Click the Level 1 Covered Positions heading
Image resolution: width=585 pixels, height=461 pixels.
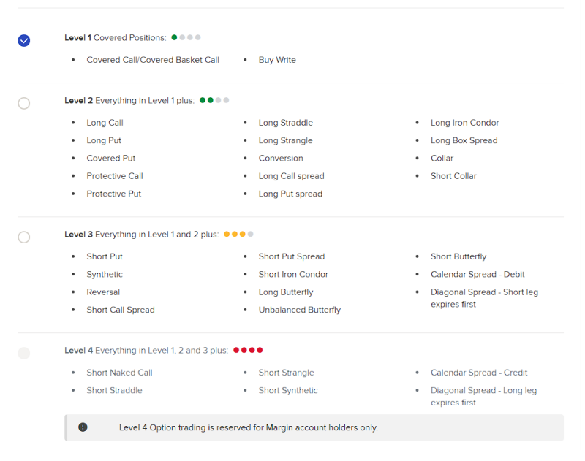115,38
